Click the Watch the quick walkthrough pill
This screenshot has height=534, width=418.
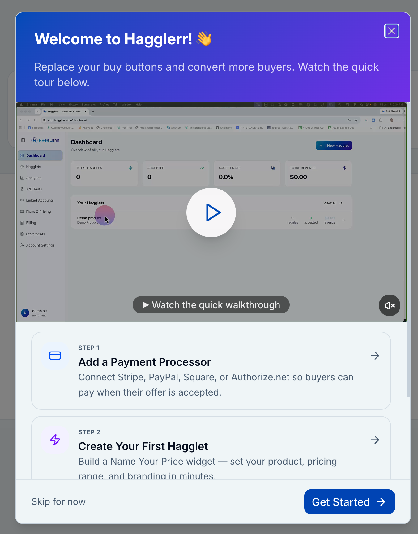(x=211, y=305)
